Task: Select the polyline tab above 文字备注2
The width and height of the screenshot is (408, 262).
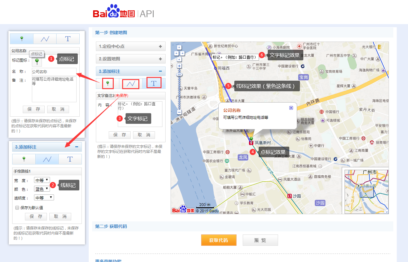Action: [x=131, y=84]
